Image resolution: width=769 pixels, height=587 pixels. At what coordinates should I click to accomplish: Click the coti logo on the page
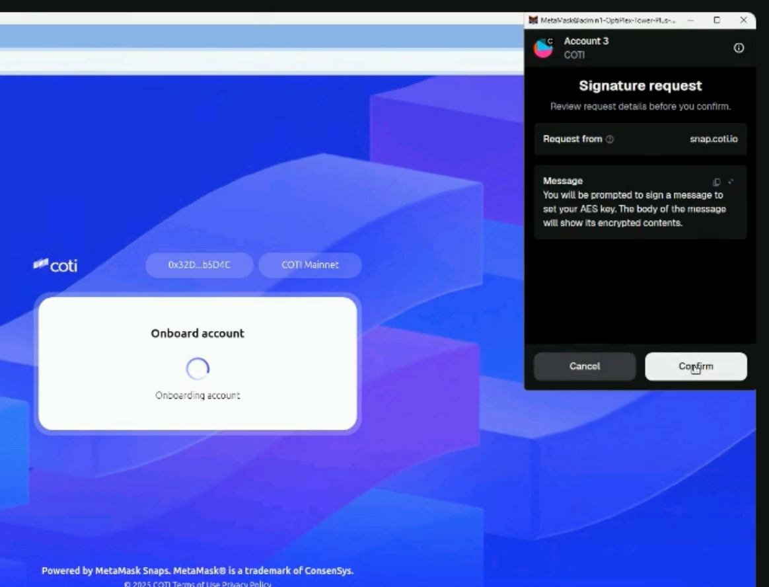click(55, 266)
